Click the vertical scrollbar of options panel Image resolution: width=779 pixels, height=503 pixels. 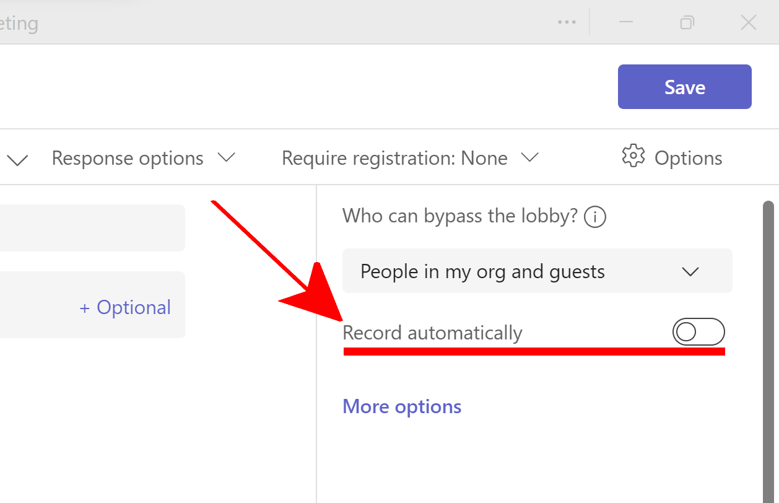point(768,351)
